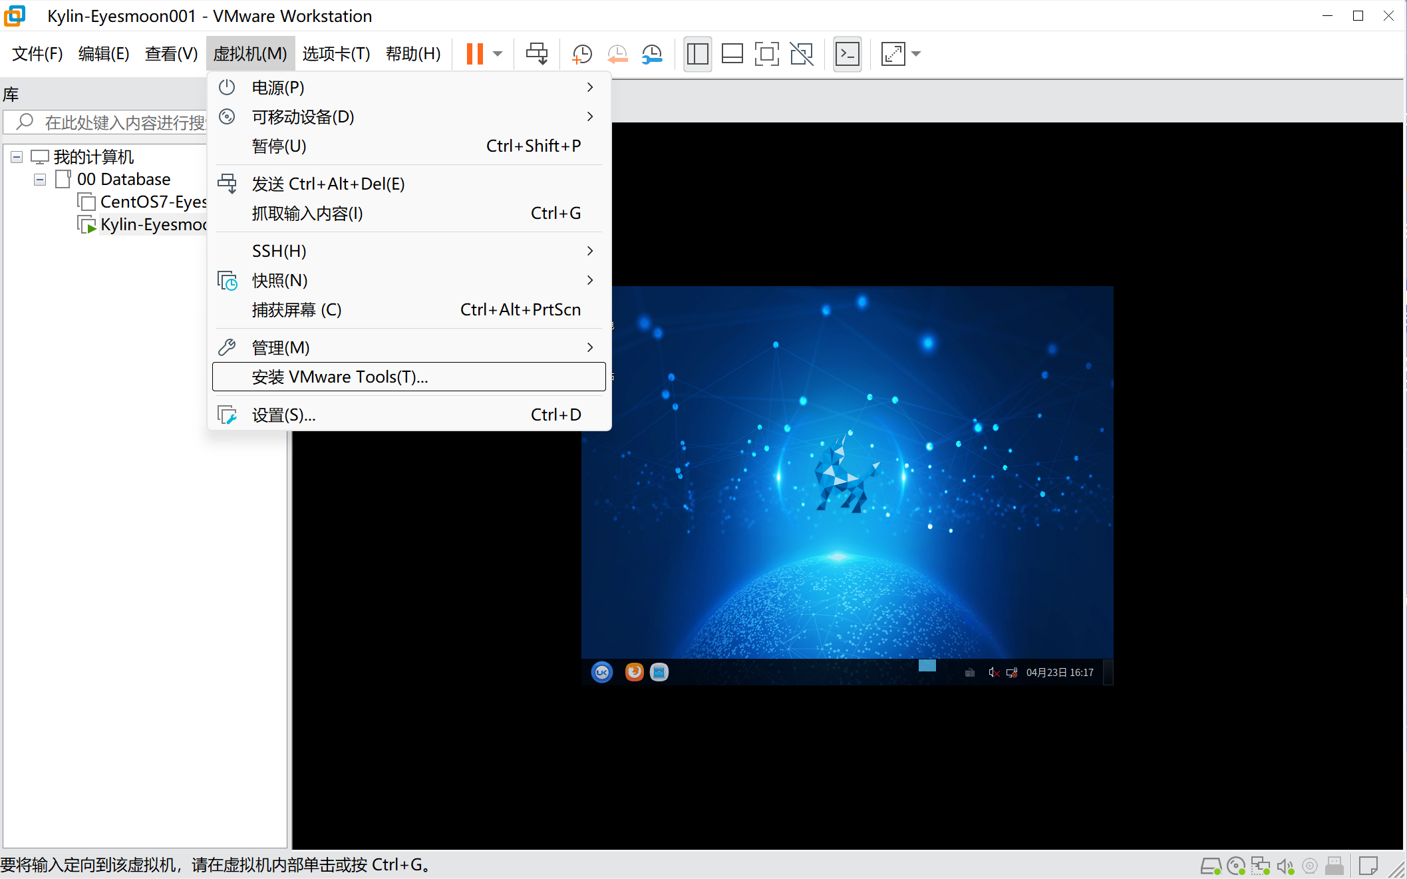Screen dimensions: 1407x879
Task: Click the keyboard icon in guest tray
Action: tap(970, 673)
